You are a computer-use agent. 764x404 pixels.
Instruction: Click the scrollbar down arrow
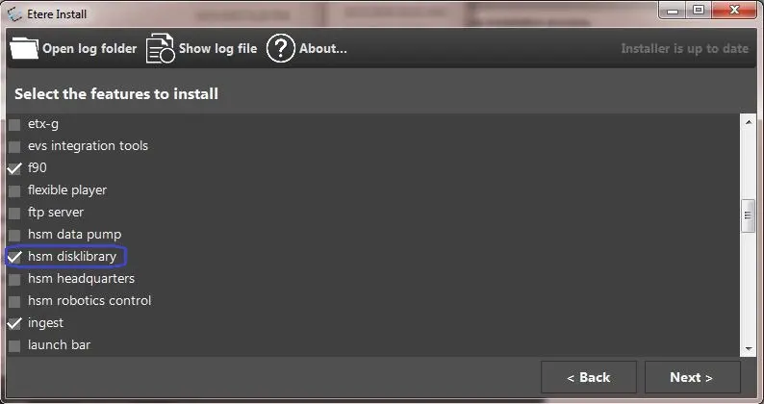click(x=749, y=349)
